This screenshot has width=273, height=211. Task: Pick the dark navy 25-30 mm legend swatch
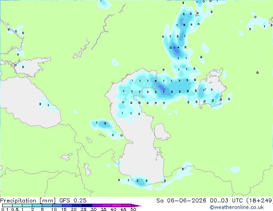pyautogui.click(x=87, y=205)
